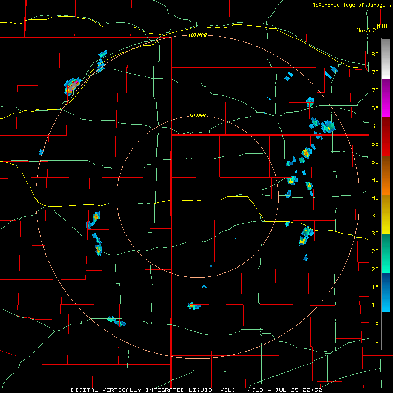The width and height of the screenshot is (393, 393).
Task: Click the 35 value on the color scale
Action: [375, 216]
